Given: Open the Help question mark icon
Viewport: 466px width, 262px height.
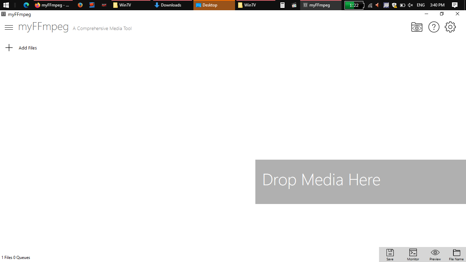Looking at the screenshot, I should (434, 27).
